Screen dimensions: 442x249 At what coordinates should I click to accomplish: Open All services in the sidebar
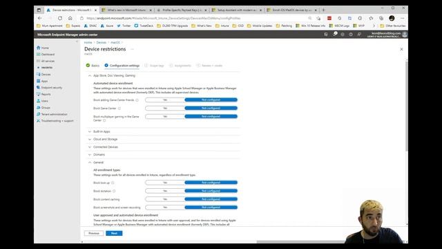46,61
